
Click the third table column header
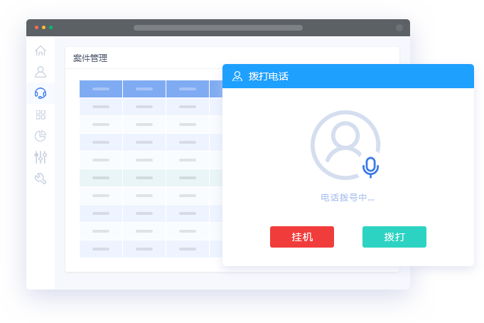[x=188, y=89]
